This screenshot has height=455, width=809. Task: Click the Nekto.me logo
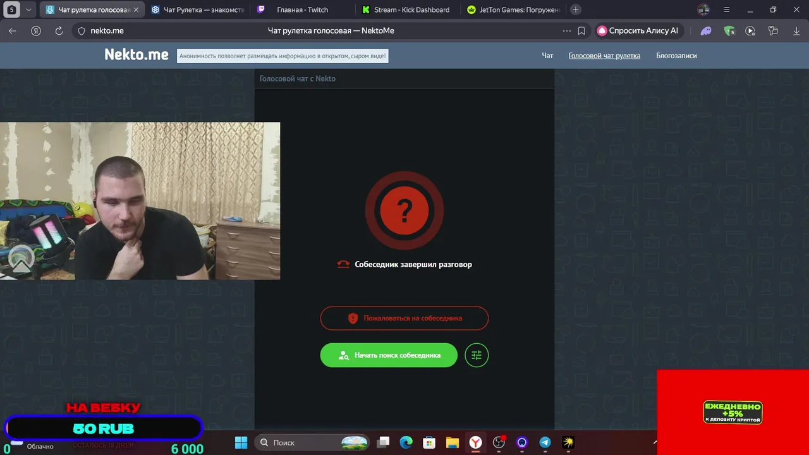(x=137, y=55)
